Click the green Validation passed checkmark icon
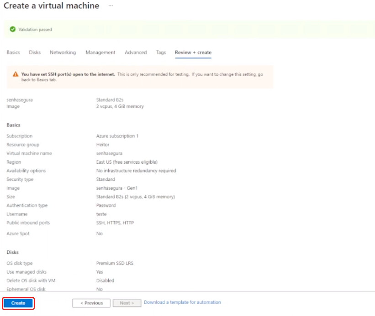The height and width of the screenshot is (316, 375). click(13, 29)
